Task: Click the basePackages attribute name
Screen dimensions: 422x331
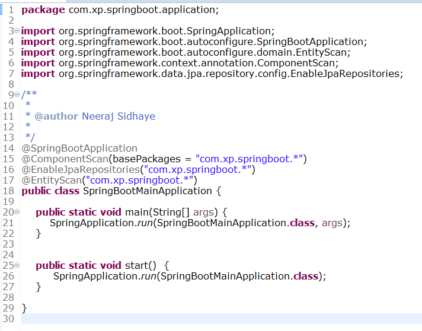Action: pos(146,159)
